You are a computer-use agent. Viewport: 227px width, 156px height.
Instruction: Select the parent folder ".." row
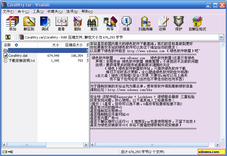pos(46,50)
